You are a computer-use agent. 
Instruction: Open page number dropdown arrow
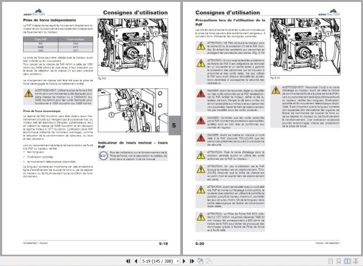tap(177, 261)
